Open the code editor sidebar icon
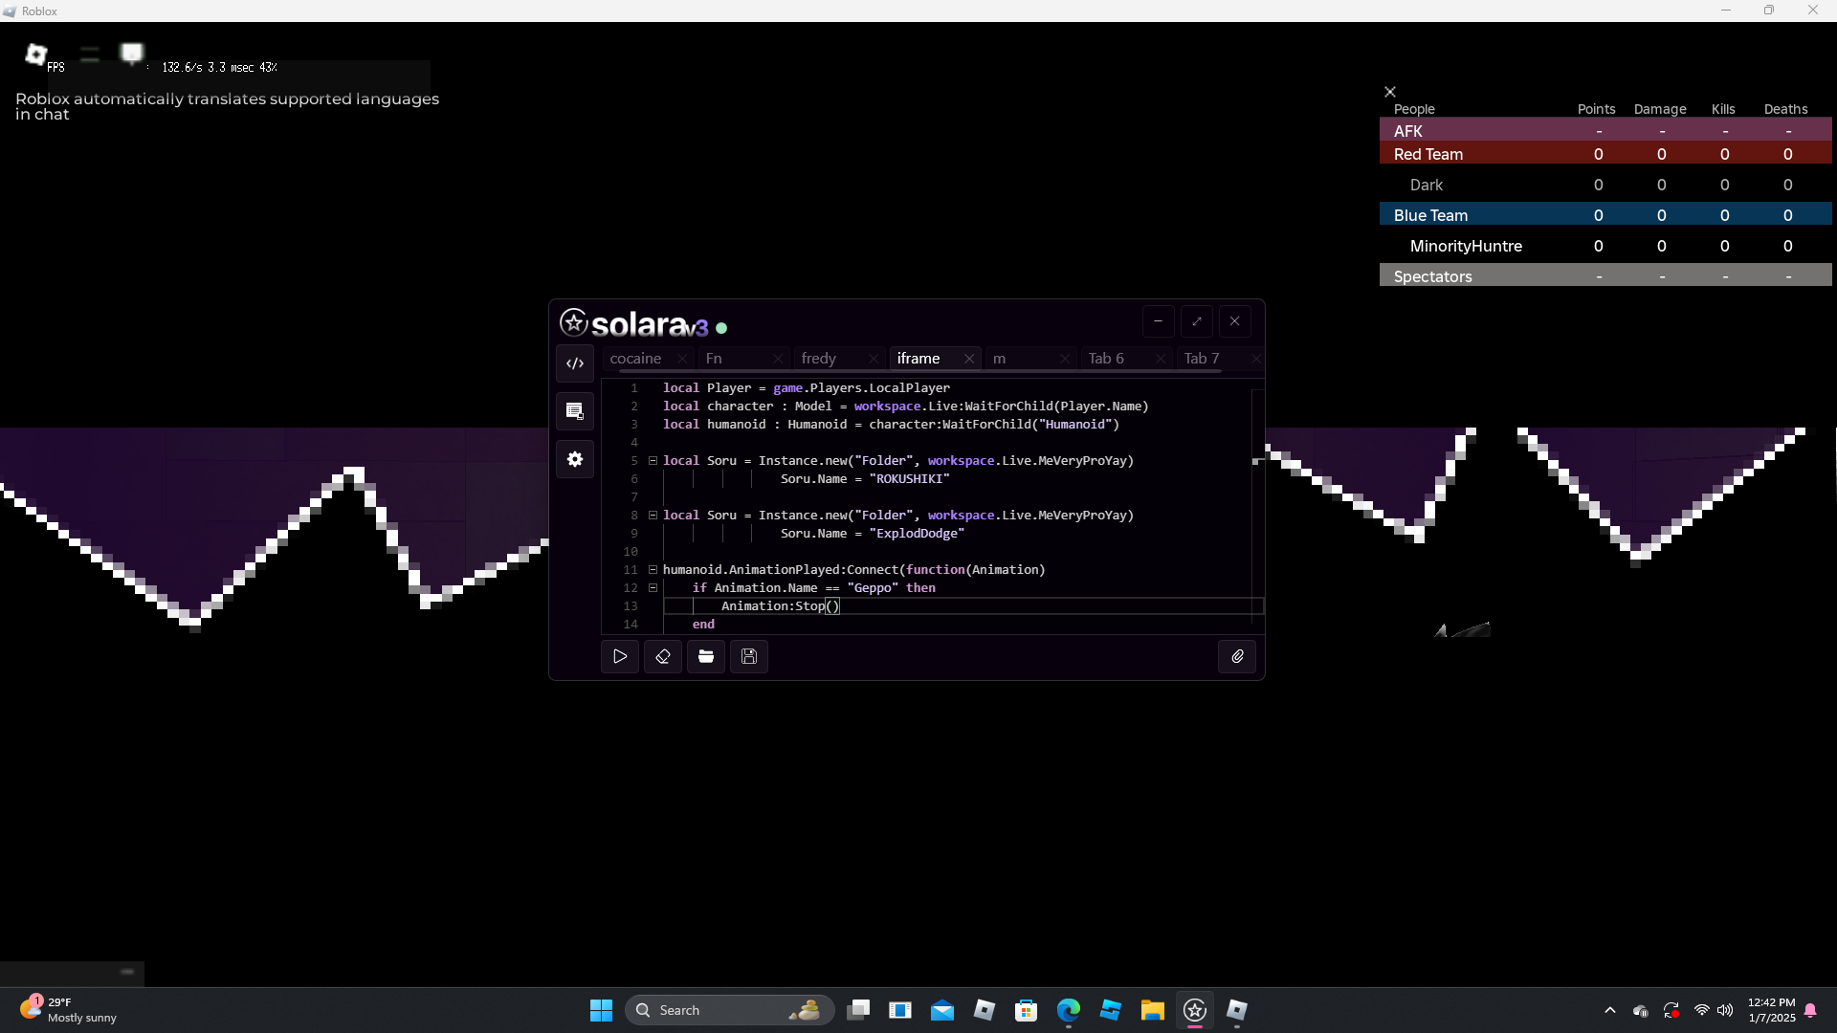1837x1033 pixels. coord(575,363)
